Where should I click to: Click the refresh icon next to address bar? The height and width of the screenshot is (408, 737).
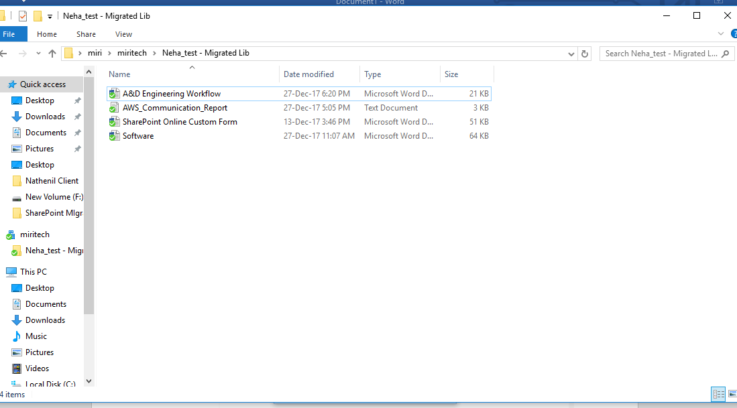coord(584,53)
